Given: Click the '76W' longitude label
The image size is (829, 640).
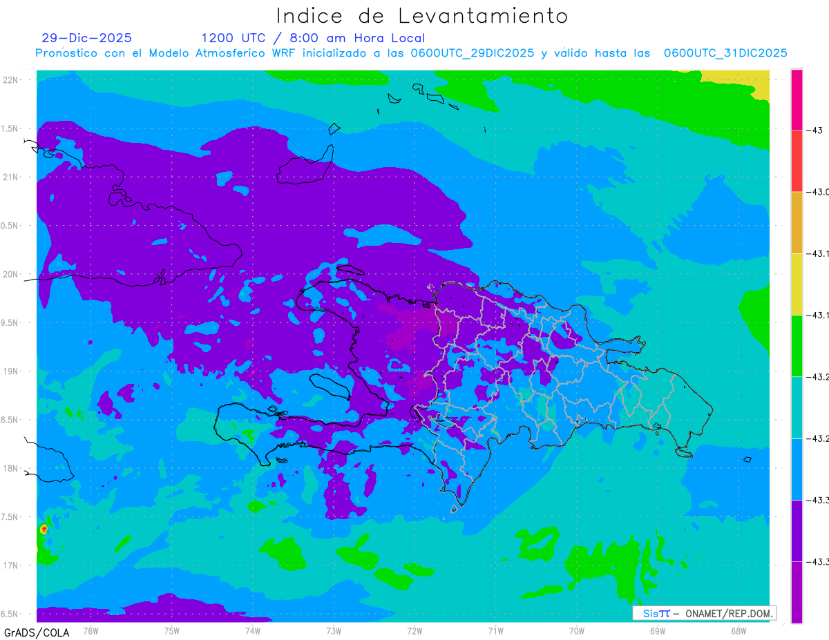Looking at the screenshot, I should click(90, 630).
